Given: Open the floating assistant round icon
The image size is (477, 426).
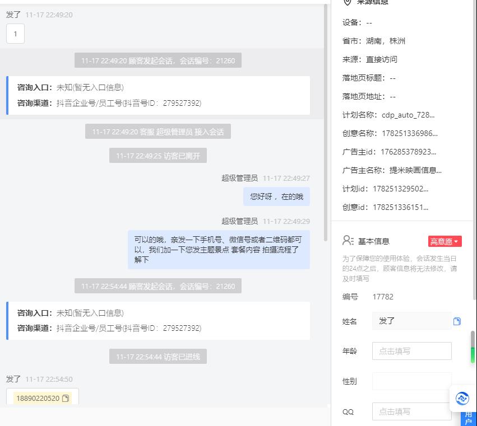Looking at the screenshot, I should (x=462, y=399).
